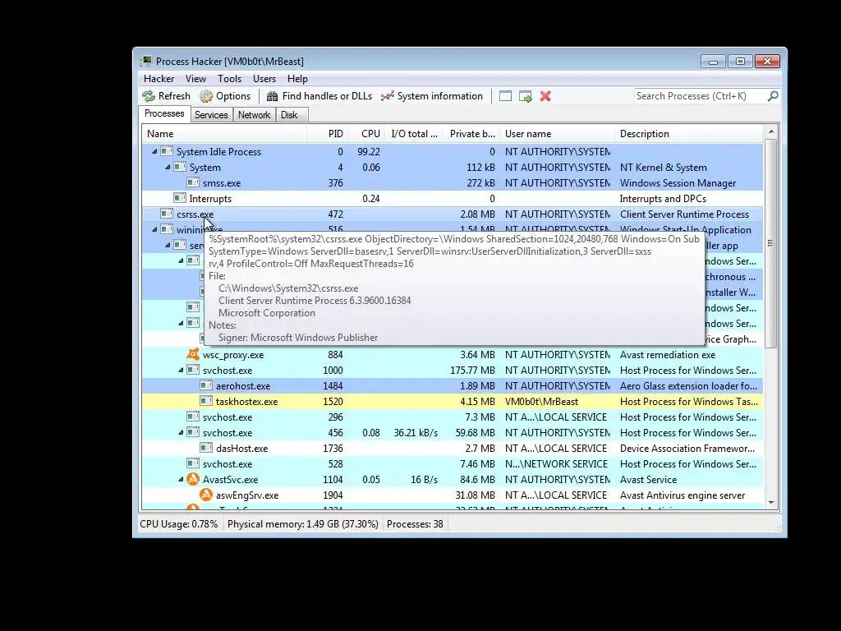The image size is (841, 631).
Task: Collapse svchost.exe PID 1000 node
Action: click(x=181, y=370)
